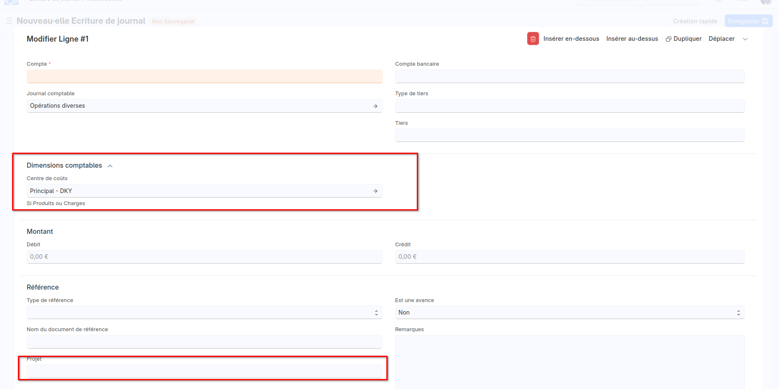Viewport: 779px width, 389px height.
Task: Click Insérer en-dessous
Action: [x=571, y=39]
